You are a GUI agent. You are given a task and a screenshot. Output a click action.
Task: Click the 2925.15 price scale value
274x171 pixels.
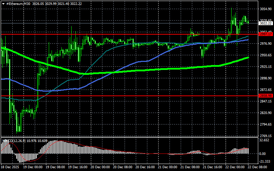pos(266,66)
